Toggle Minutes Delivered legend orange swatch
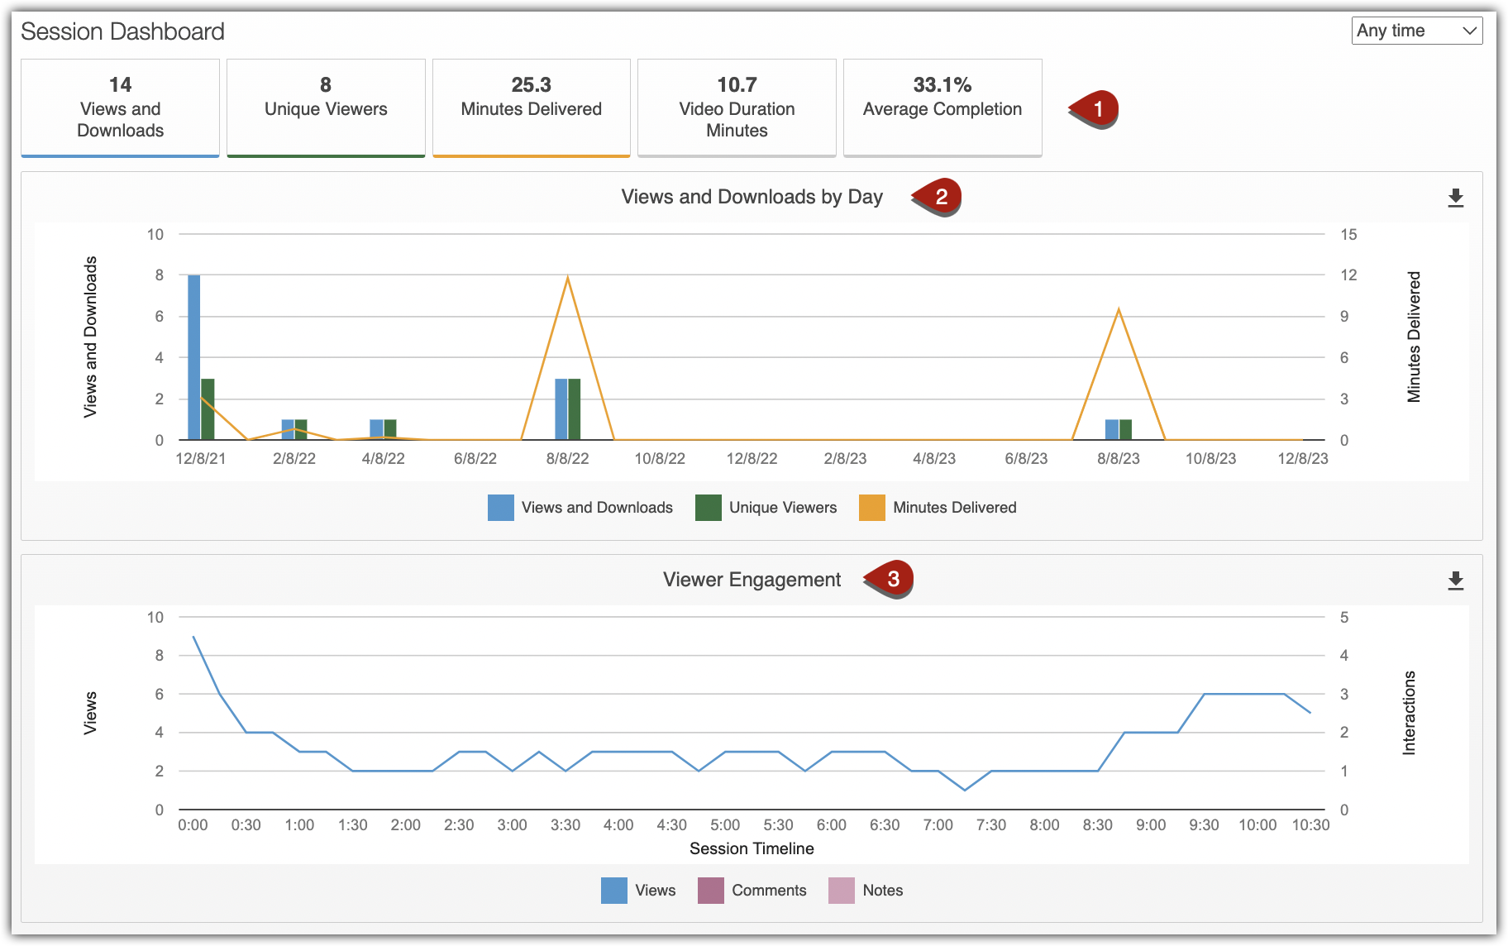The height and width of the screenshot is (946, 1508). [x=872, y=508]
